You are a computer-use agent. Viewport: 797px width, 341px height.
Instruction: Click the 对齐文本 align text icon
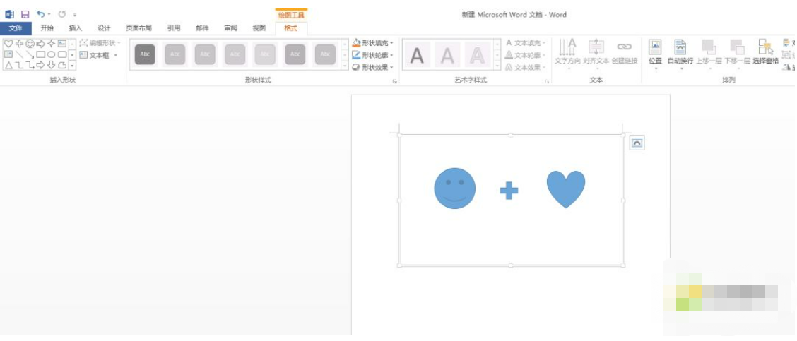click(596, 47)
